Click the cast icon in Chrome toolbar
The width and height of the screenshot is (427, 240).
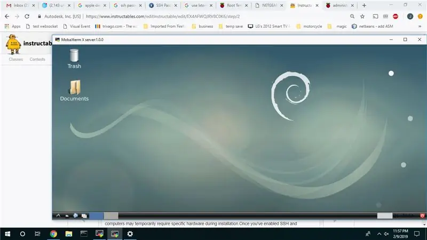pos(376,17)
